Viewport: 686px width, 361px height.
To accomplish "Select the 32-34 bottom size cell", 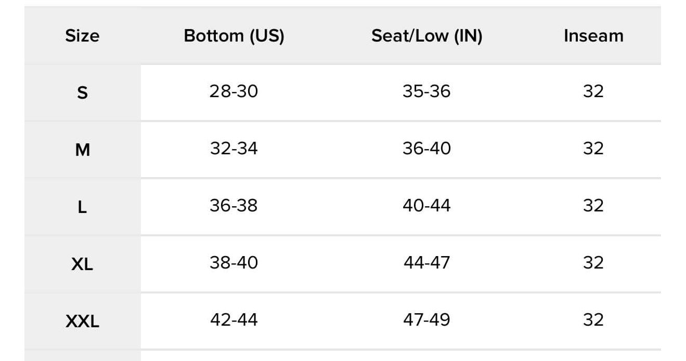I will point(234,149).
